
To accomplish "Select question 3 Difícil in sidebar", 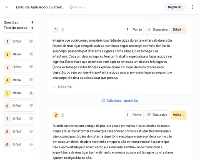I will 18,67.
